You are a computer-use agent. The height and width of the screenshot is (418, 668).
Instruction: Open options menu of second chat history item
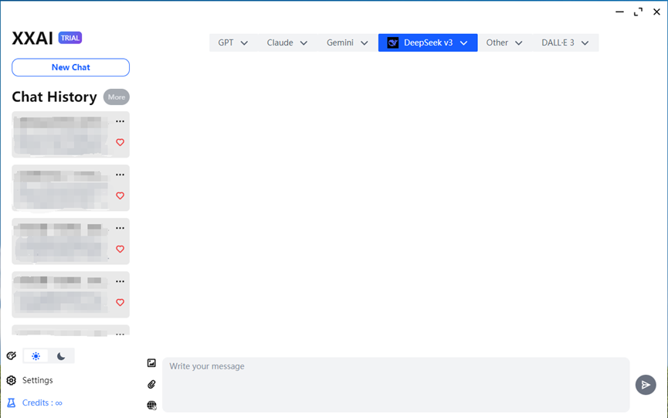120,175
